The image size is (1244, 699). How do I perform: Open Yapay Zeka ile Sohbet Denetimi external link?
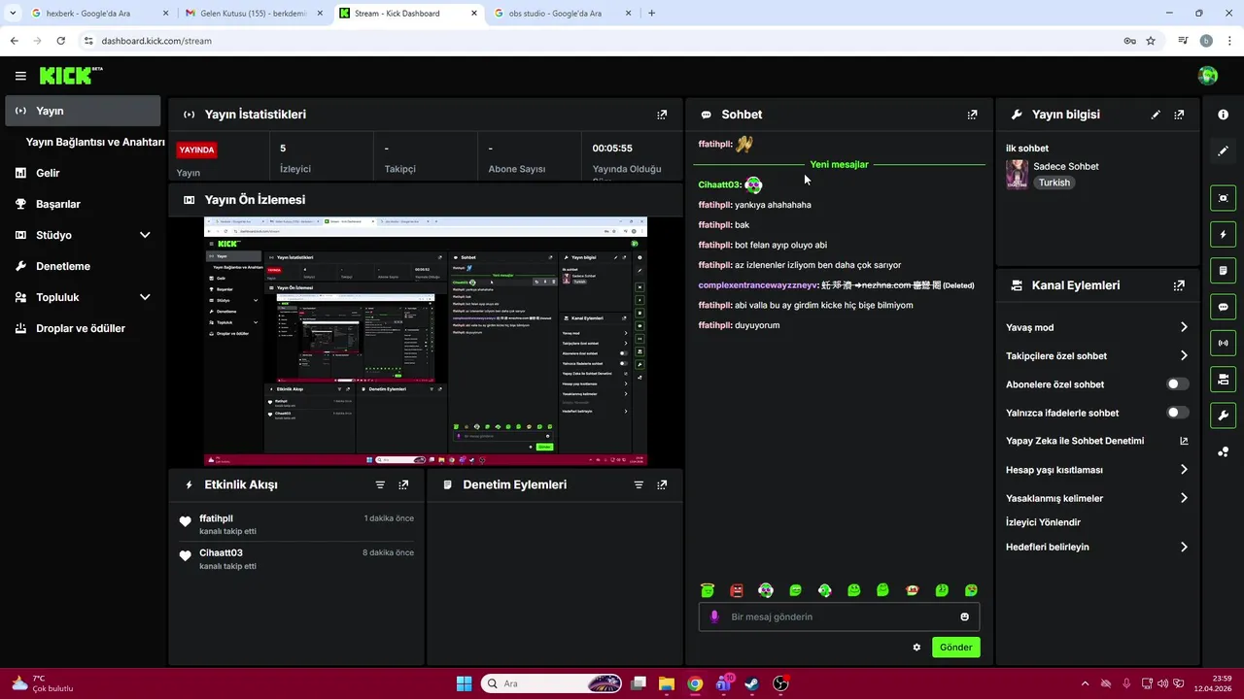1184,441
